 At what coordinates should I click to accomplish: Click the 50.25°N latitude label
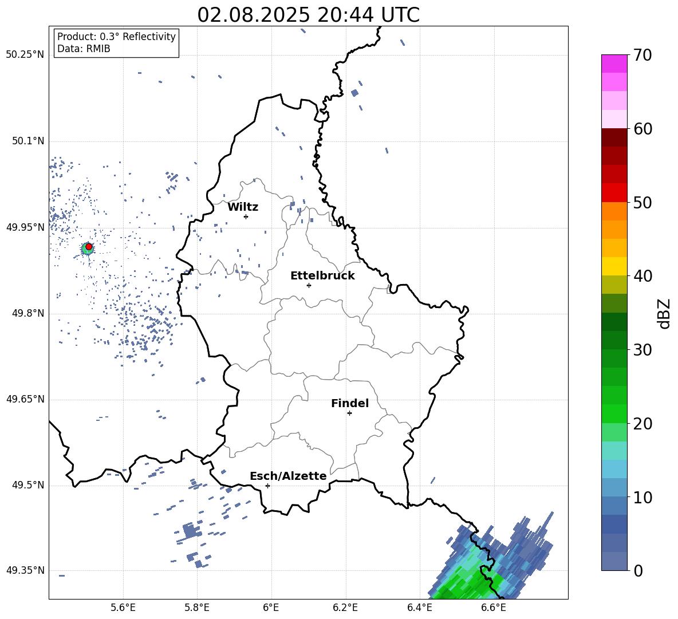click(x=25, y=55)
